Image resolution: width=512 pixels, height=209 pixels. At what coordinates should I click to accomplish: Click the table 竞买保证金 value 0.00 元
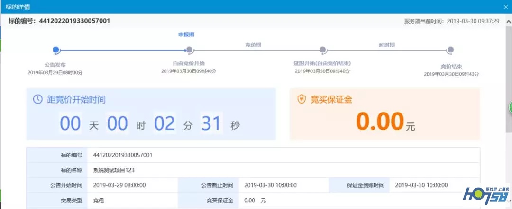tap(255, 200)
